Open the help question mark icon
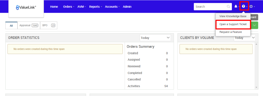The height and width of the screenshot is (96, 263). (x=243, y=6)
